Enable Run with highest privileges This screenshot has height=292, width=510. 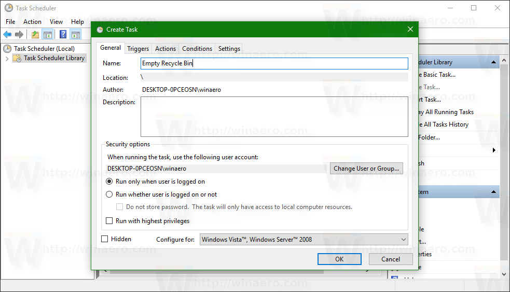click(x=109, y=221)
